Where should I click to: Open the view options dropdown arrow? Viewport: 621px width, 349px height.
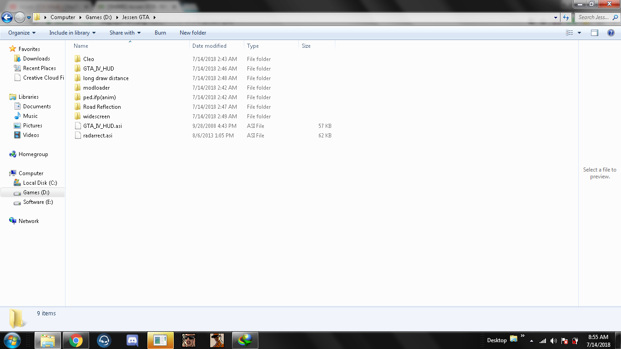pos(579,33)
